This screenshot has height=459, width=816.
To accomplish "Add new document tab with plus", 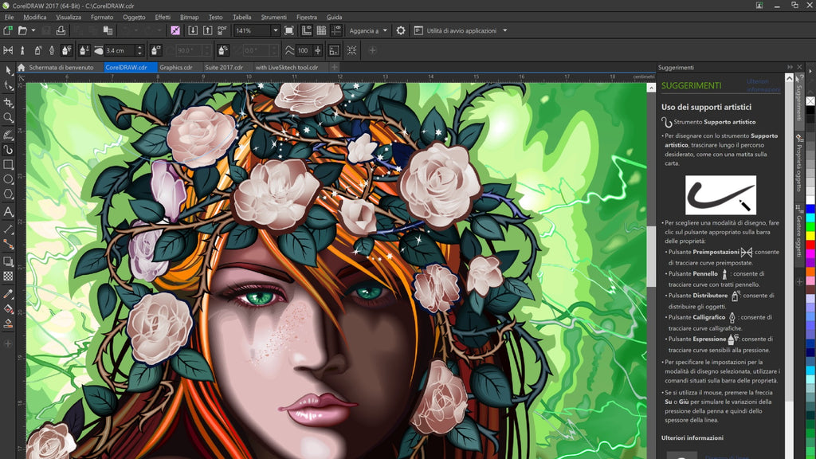I will pos(334,67).
